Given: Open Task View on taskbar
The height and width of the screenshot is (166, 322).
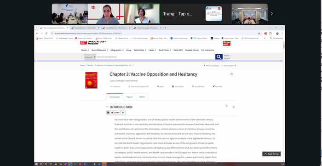Looking at the screenshot, I should (46, 164).
